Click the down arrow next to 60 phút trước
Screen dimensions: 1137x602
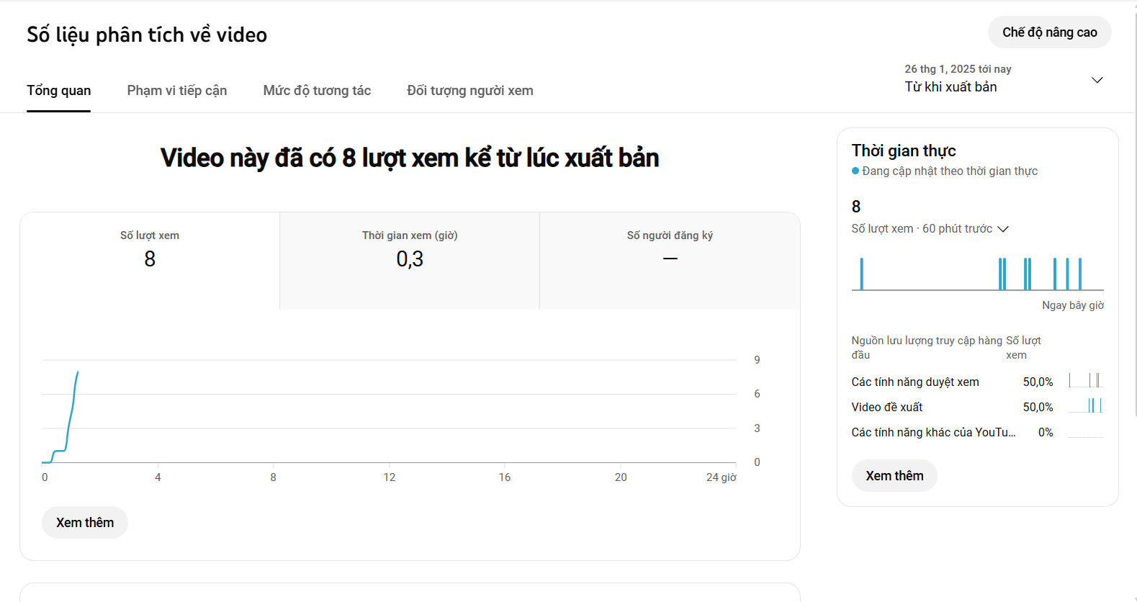pos(1003,229)
